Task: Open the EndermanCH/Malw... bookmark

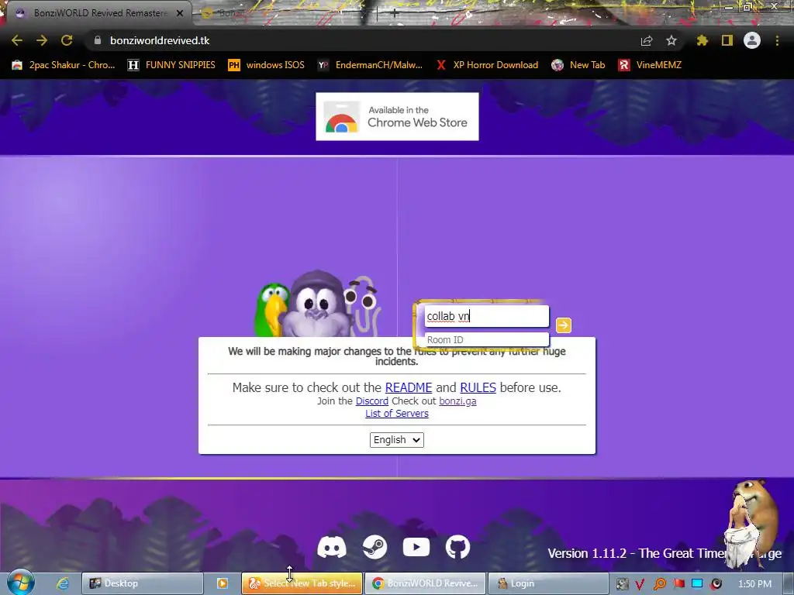Action: 370,65
